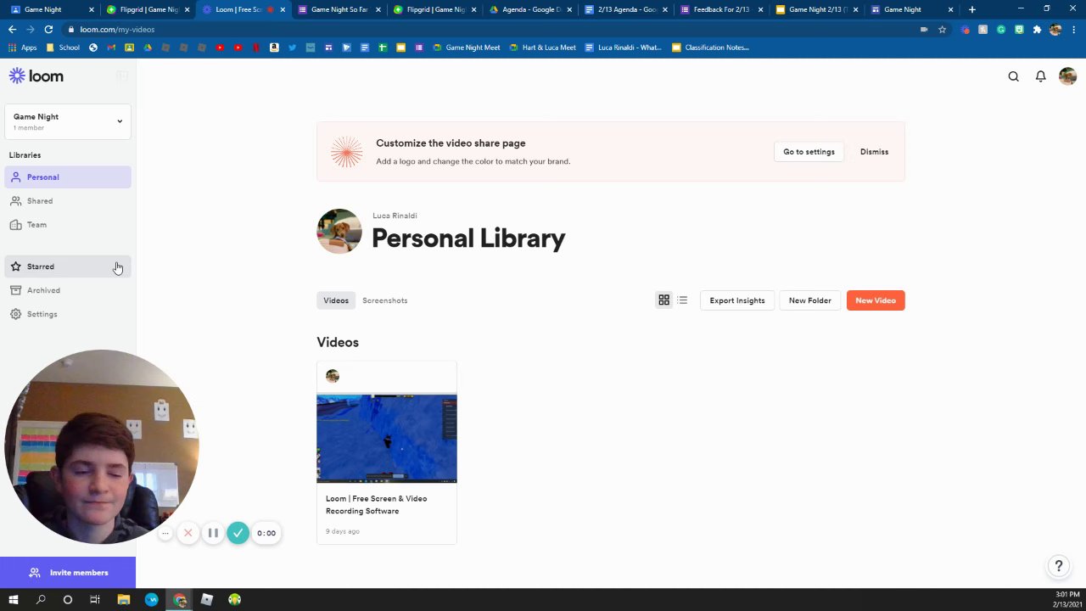
Task: Click the camera icon in address bar
Action: [x=924, y=30]
